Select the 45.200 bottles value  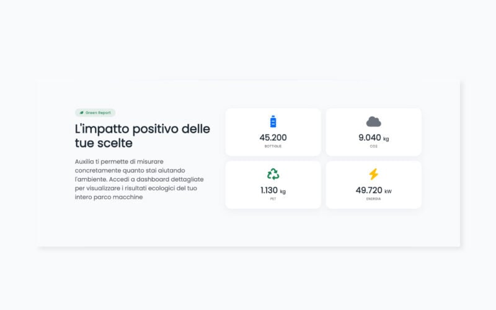click(x=273, y=138)
